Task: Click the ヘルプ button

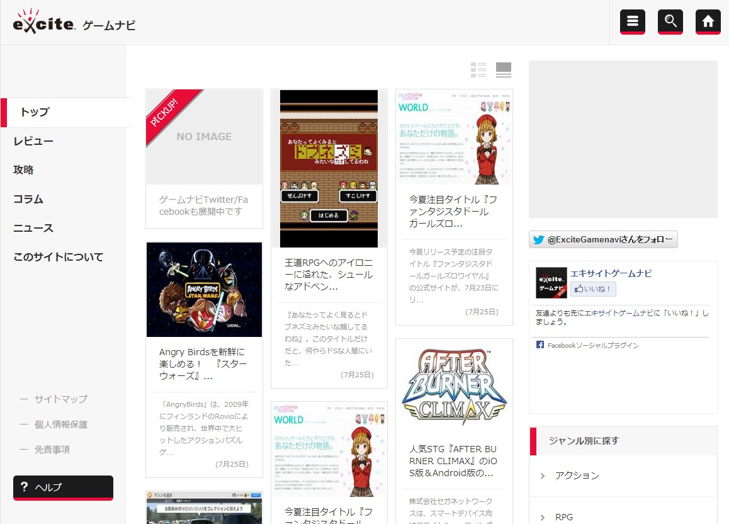Action: pyautogui.click(x=63, y=487)
